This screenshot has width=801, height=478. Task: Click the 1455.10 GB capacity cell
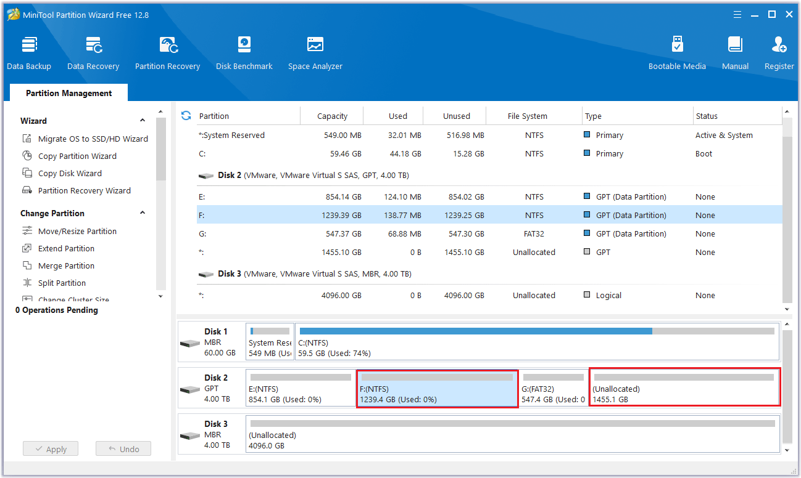(341, 252)
